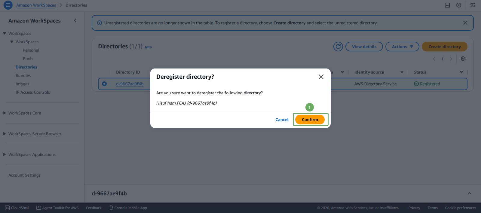Open the Actions dropdown menu
The width and height of the screenshot is (481, 213).
[402, 47]
